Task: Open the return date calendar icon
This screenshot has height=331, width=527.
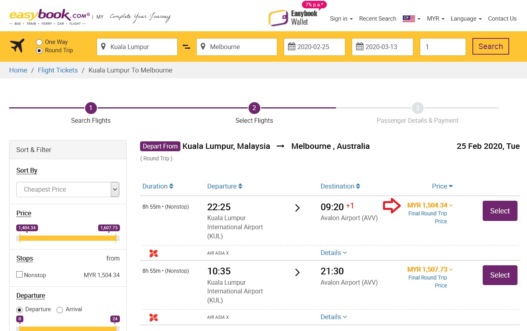Action: (360, 47)
